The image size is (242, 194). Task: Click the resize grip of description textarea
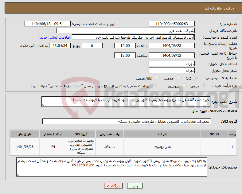[43, 105]
